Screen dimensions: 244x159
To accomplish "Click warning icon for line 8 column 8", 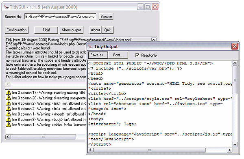I will (8, 119).
